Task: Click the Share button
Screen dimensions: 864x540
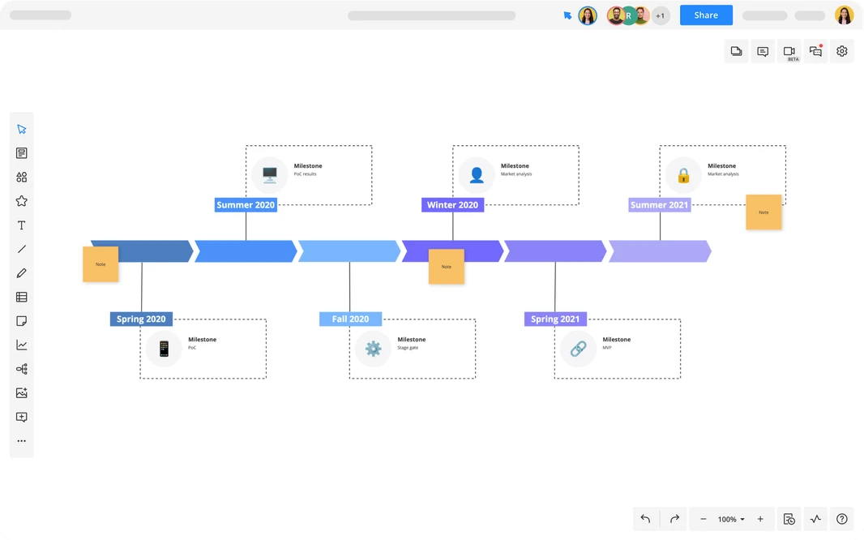Action: (x=706, y=15)
